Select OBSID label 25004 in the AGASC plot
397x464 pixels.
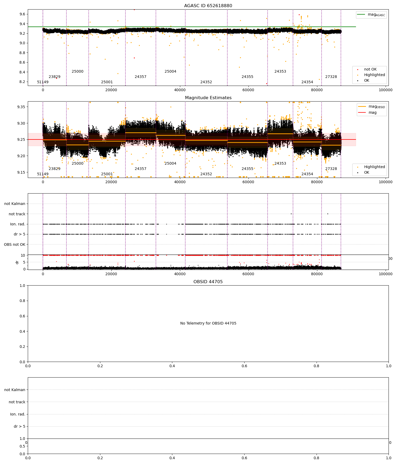coord(170,72)
